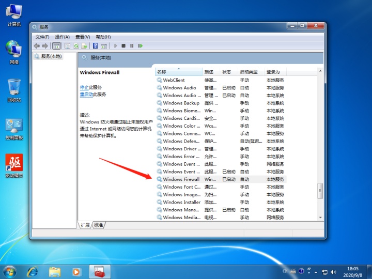Show hidden tray icons arrow
Screen dimensions: 372x279
[316, 272]
